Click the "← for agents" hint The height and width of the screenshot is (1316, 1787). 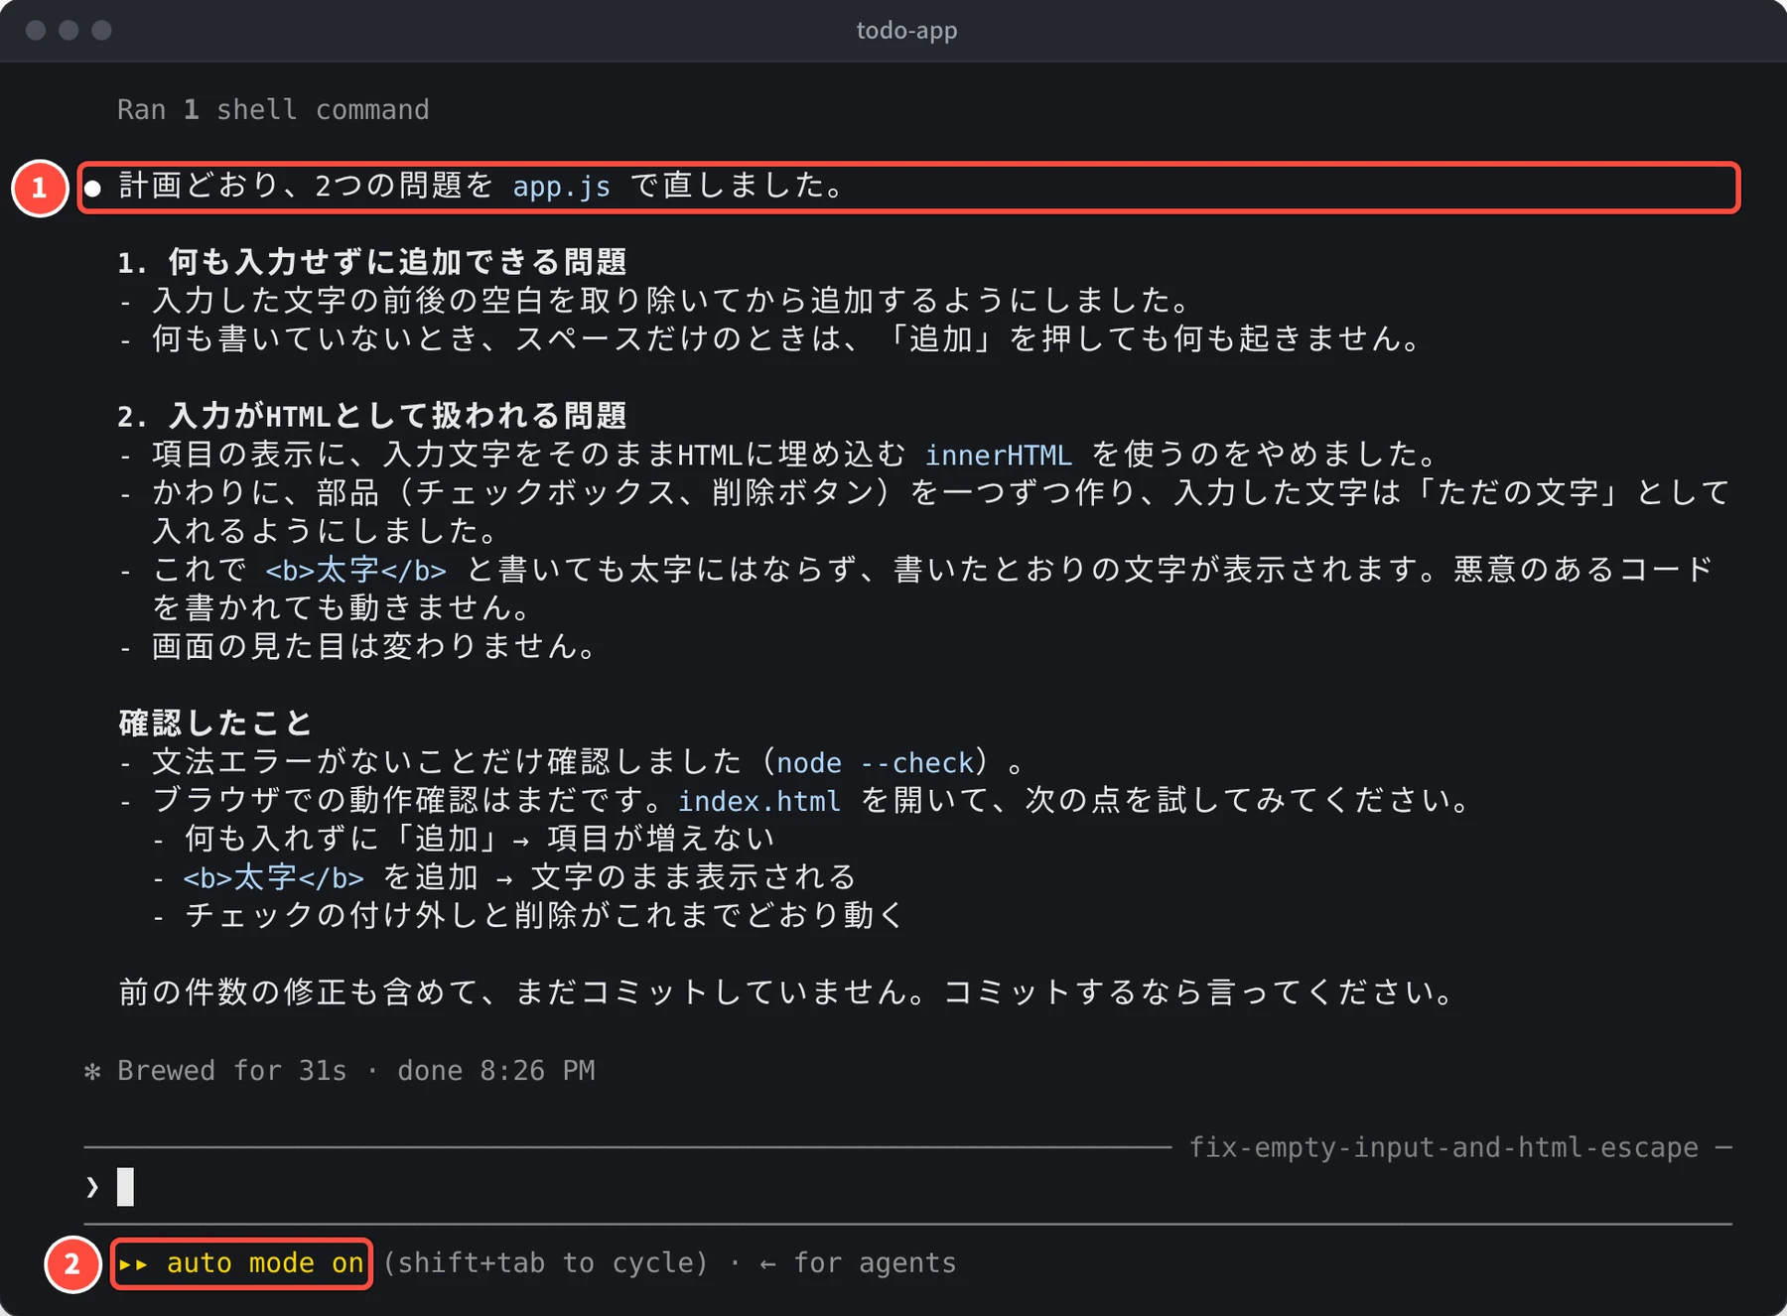(x=858, y=1262)
